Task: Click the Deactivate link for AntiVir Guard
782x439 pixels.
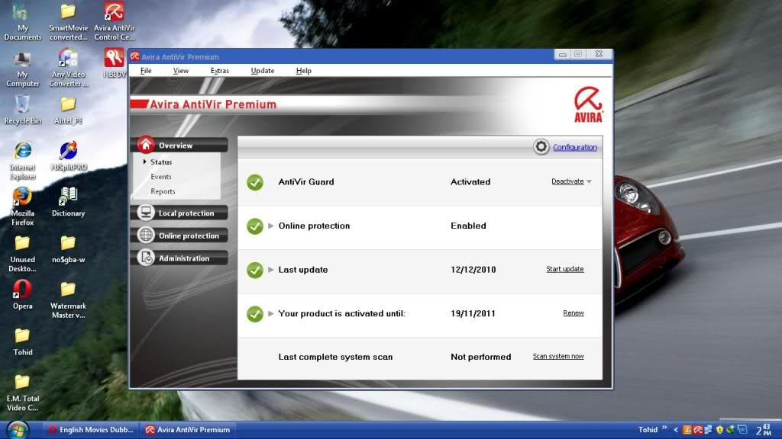Action: [567, 181]
